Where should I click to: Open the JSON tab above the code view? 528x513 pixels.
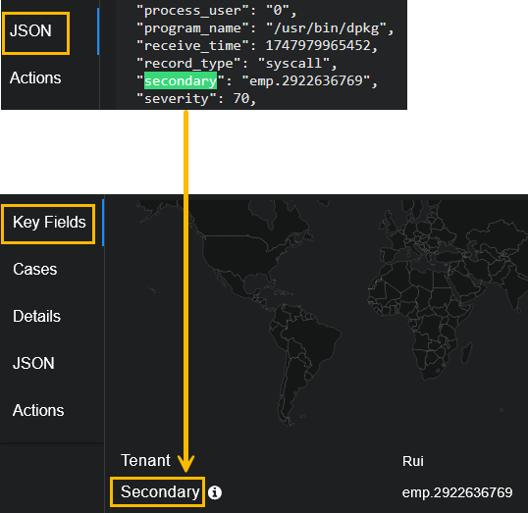[30, 31]
